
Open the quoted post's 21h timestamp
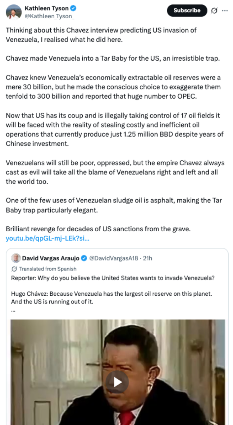[x=147, y=258]
